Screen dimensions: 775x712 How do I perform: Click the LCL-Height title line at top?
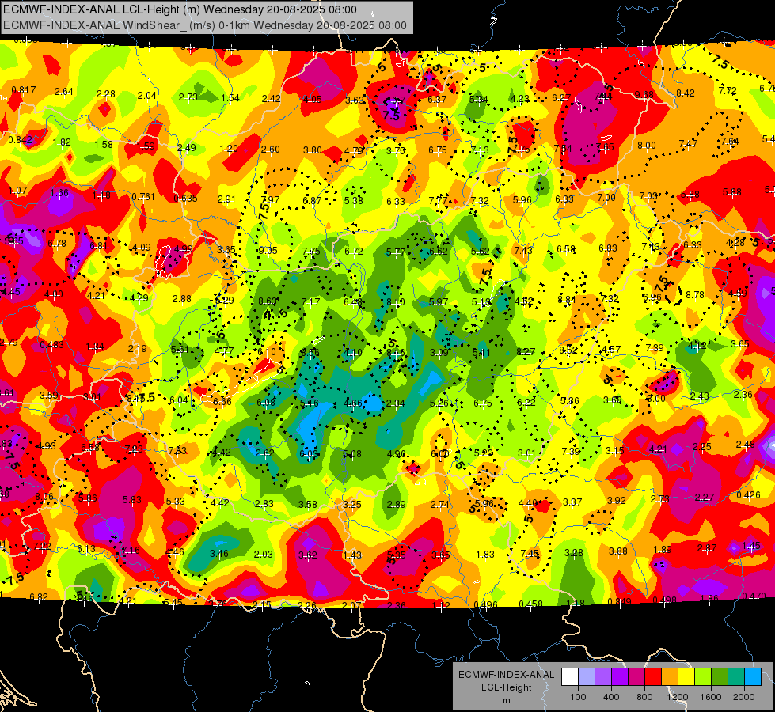click(x=180, y=9)
